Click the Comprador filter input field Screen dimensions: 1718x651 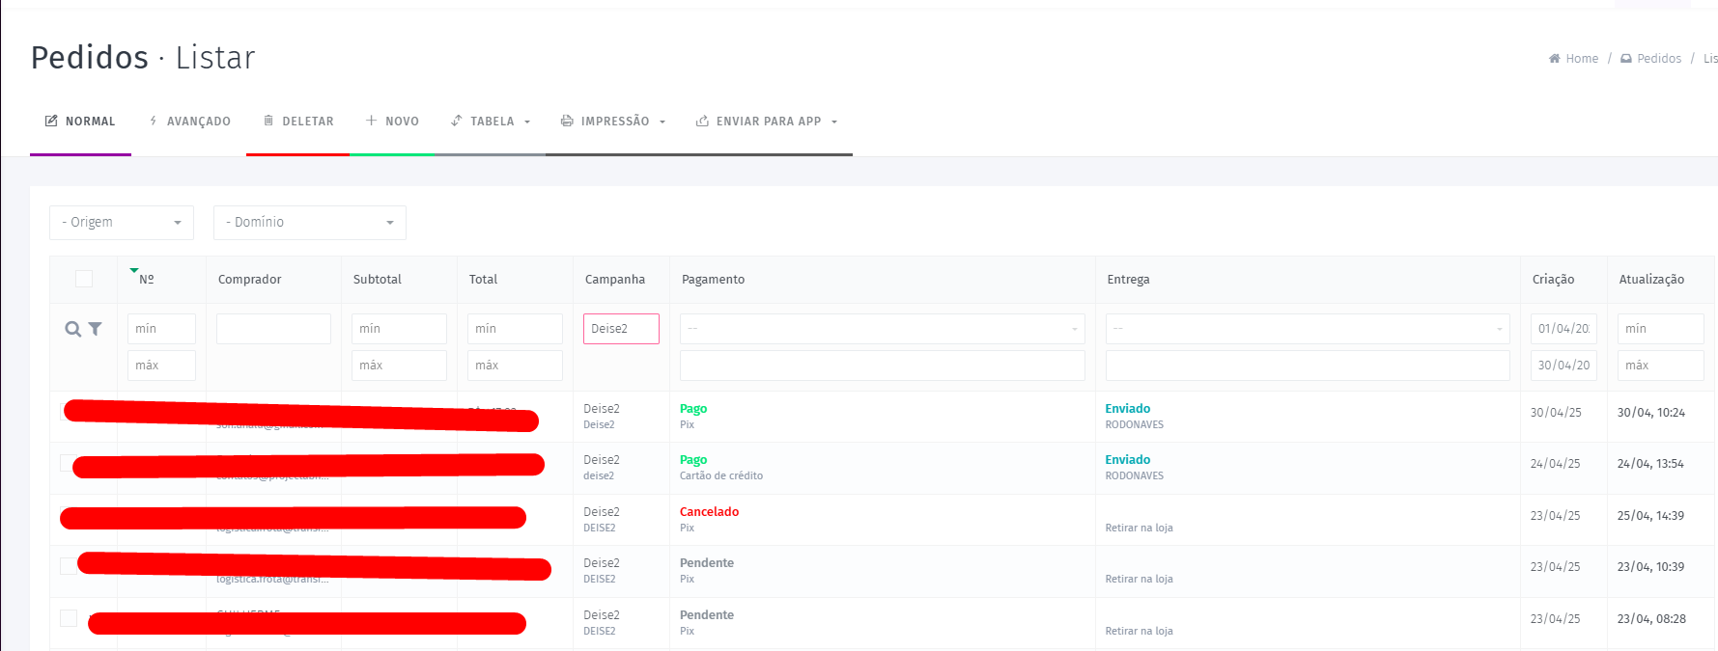273,329
